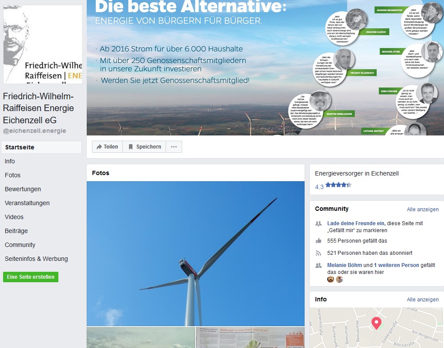Image resolution: width=444 pixels, height=348 pixels.
Task: Show all Community details via Alle anzeigen
Action: point(423,209)
